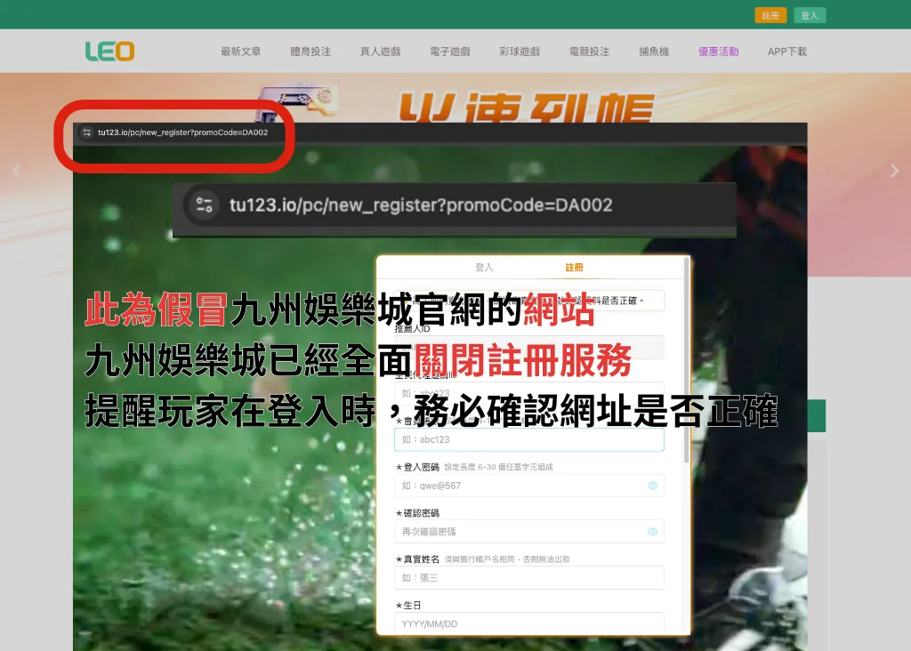Toggle visibility of the 登入密碼 password field

pos(654,485)
